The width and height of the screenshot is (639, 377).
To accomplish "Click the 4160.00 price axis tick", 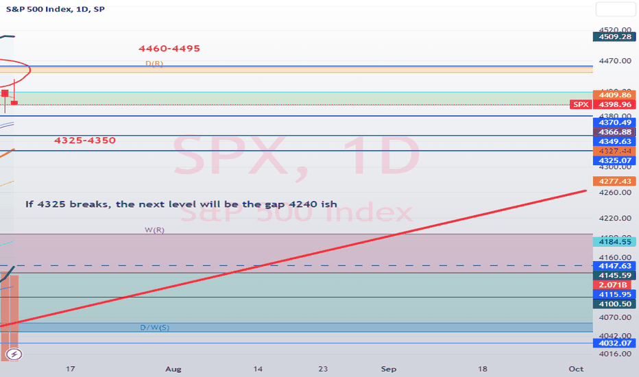I will 615,257.
